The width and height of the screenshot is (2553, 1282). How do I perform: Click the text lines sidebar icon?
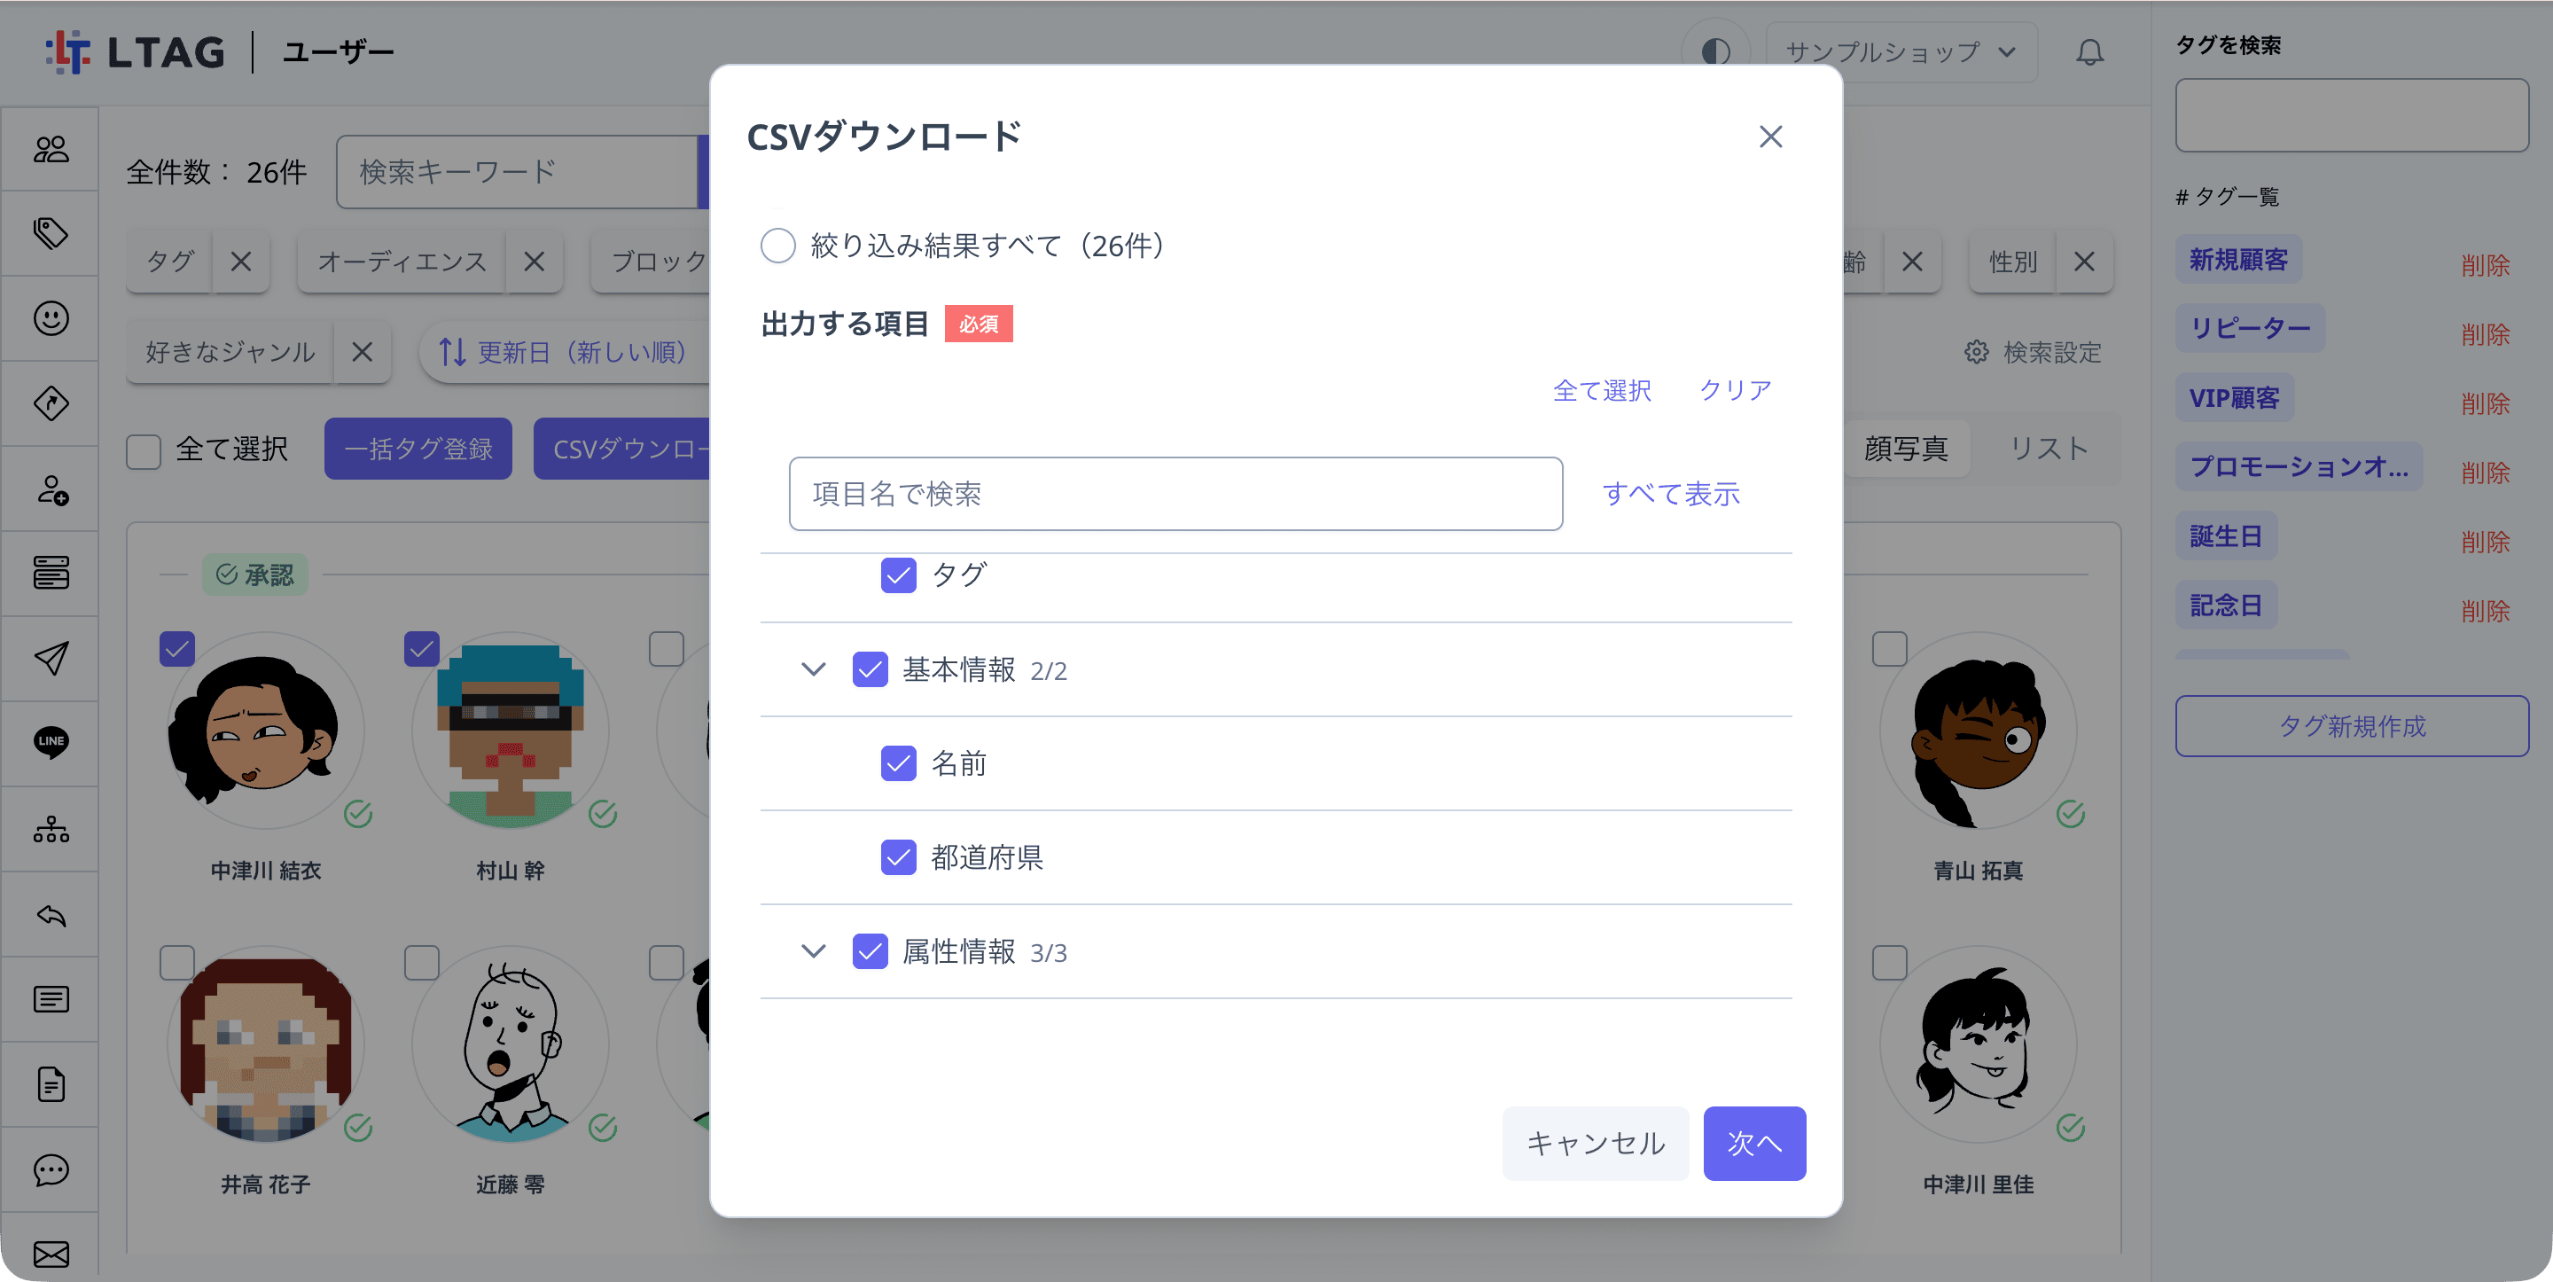(x=51, y=999)
